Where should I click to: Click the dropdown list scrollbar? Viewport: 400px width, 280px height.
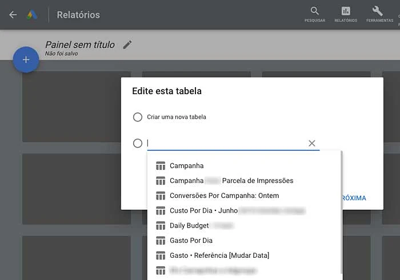pyautogui.click(x=342, y=211)
